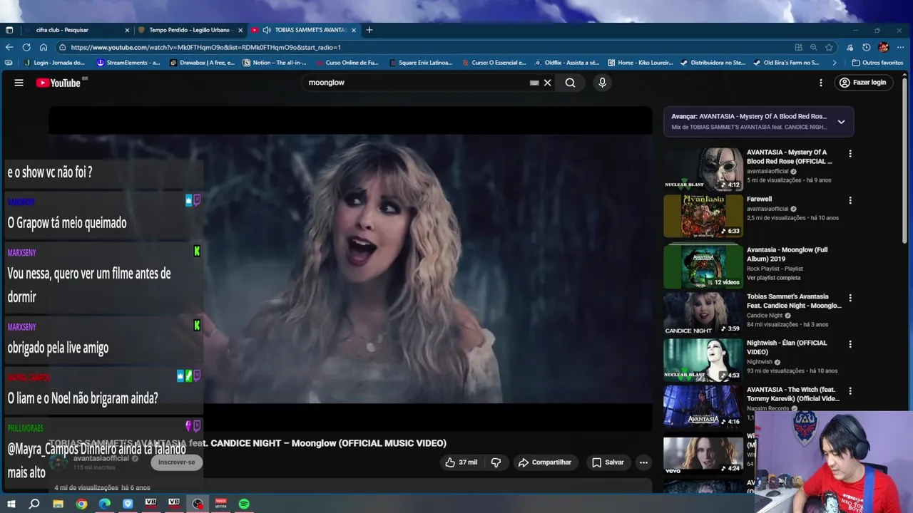Sign in with Fazer login button

862,83
